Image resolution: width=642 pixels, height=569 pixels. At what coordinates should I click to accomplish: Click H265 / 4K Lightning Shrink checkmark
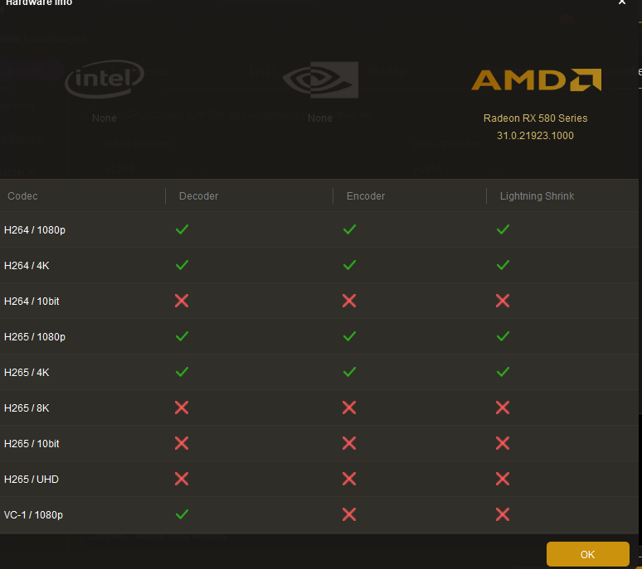point(503,372)
